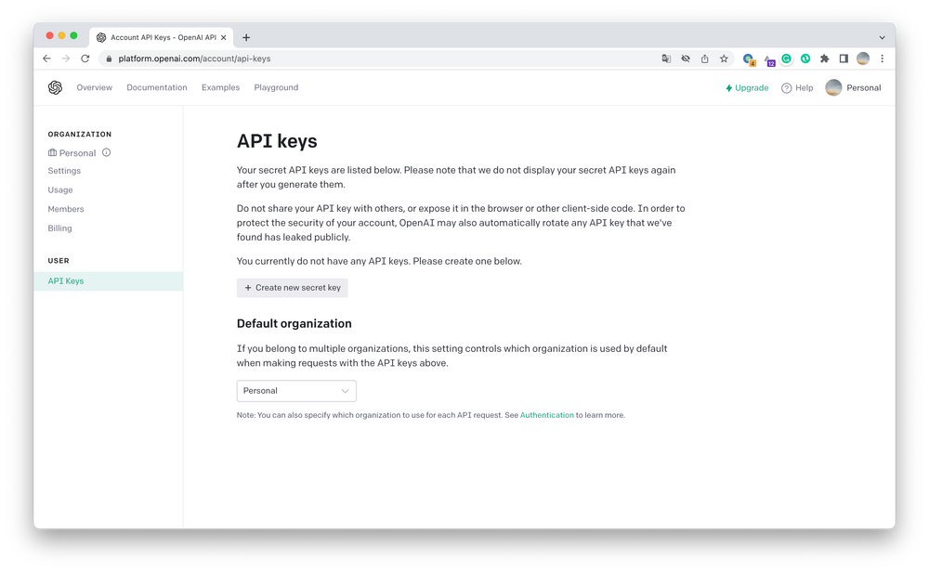Image resolution: width=929 pixels, height=573 pixels.
Task: Open the Default organization dropdown
Action: point(296,391)
